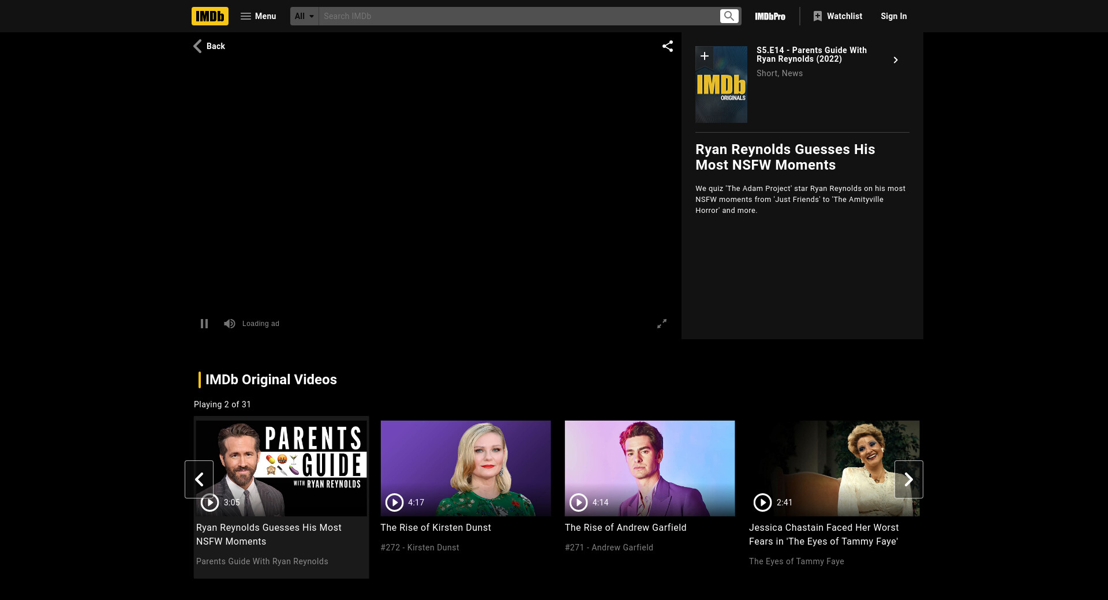1108x600 pixels.
Task: Expand the S5.E14 episode details chevron
Action: coord(895,60)
